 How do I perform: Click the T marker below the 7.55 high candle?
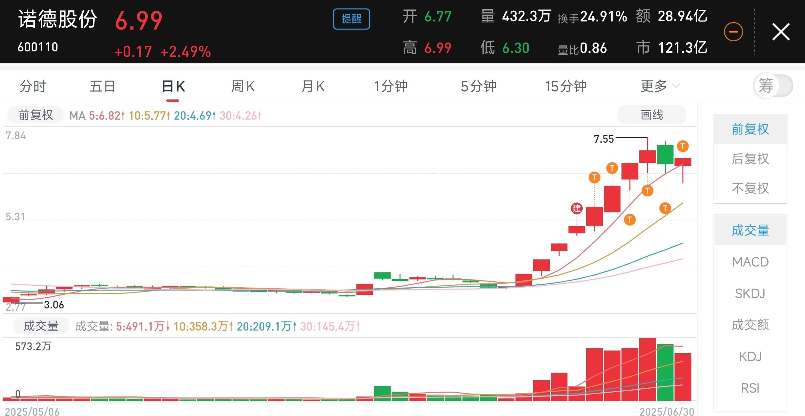pyautogui.click(x=647, y=190)
